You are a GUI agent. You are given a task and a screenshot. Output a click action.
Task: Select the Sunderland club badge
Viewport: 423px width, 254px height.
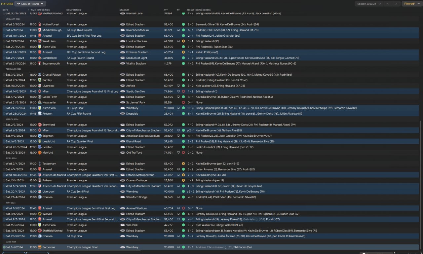point(40,58)
